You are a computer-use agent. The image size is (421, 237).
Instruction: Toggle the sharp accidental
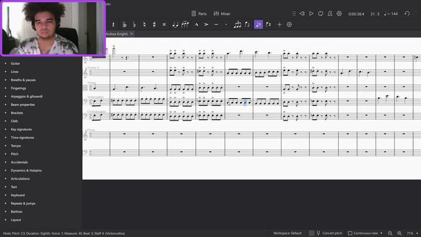click(x=154, y=24)
